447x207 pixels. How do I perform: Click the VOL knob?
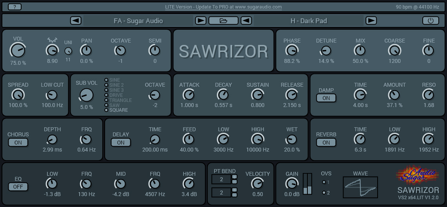(x=18, y=50)
